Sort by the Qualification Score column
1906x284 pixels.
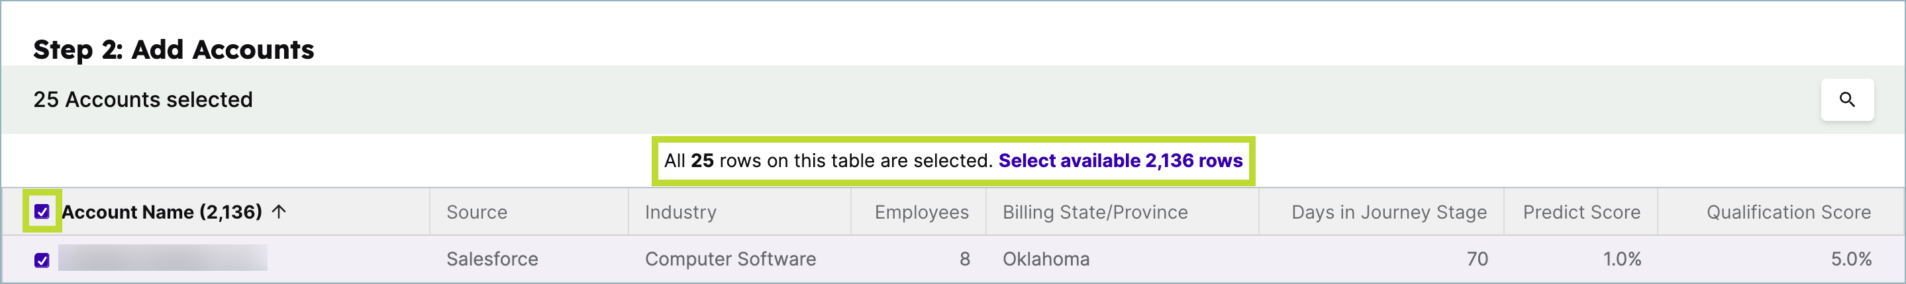1788,213
